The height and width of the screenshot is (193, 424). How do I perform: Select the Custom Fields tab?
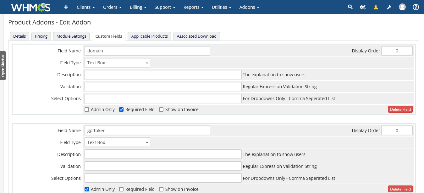point(109,36)
